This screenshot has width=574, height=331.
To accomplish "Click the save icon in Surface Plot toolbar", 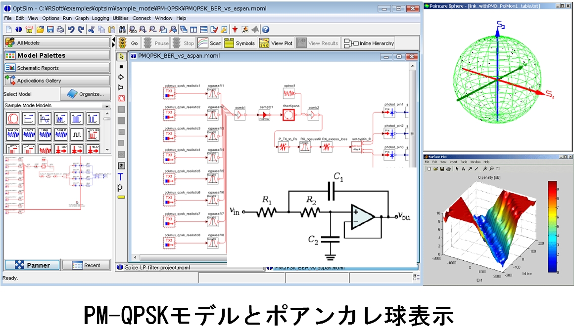I will pos(442,169).
